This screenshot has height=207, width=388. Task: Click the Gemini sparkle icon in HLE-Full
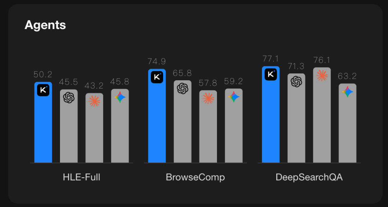120,97
